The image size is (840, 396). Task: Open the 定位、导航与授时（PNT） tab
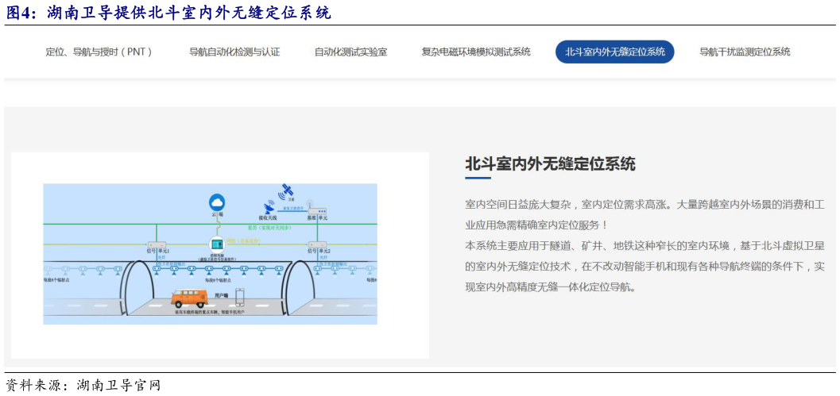pos(99,52)
